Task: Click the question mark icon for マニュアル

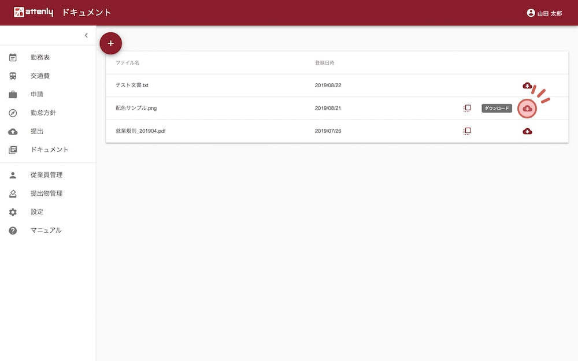Action: point(13,230)
